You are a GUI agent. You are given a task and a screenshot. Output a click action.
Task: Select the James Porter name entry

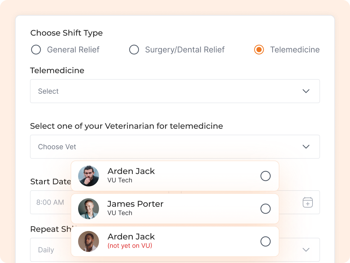tap(135, 204)
